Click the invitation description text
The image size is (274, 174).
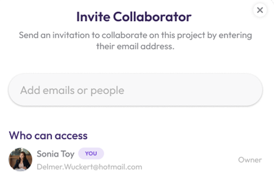136,41
